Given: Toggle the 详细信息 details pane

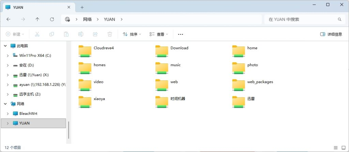Looking at the screenshot, I should point(331,34).
